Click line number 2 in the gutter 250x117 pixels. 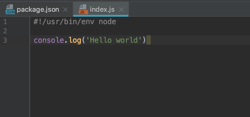(5, 31)
